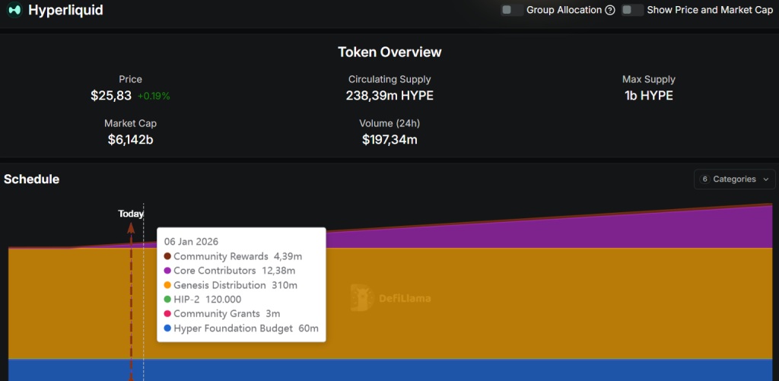Open the Categories dropdown
The image size is (779, 381).
pyautogui.click(x=734, y=179)
